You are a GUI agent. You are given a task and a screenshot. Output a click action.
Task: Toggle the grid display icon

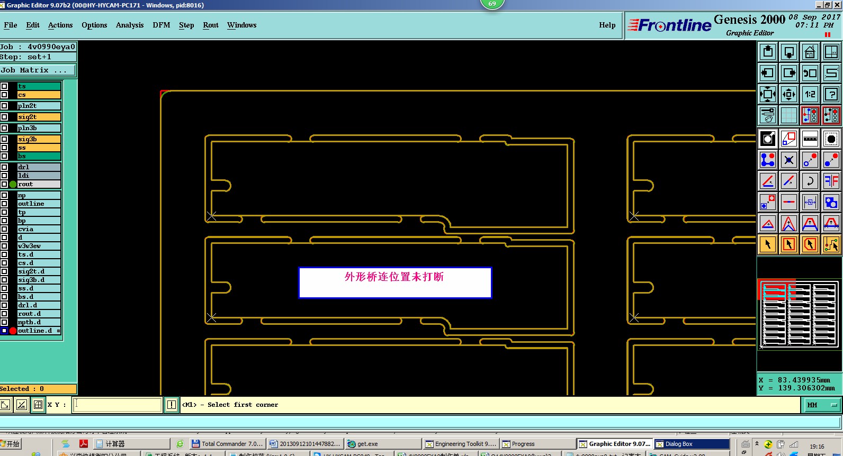[x=789, y=115]
